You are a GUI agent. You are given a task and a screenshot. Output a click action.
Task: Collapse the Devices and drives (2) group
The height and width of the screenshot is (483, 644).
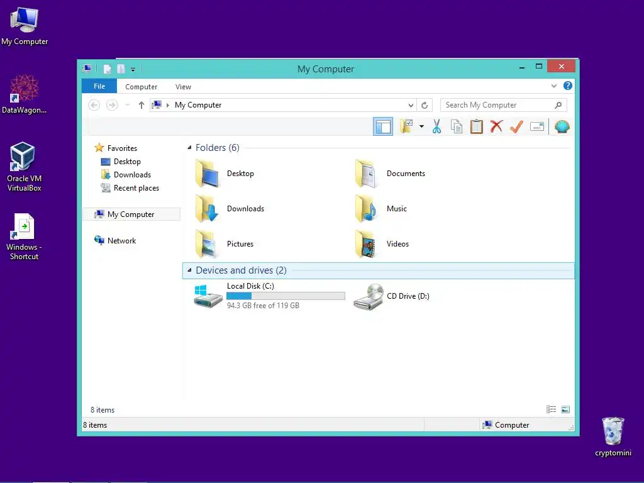pos(189,270)
